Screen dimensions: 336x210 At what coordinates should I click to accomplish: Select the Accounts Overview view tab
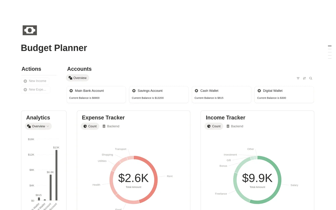tap(77, 78)
